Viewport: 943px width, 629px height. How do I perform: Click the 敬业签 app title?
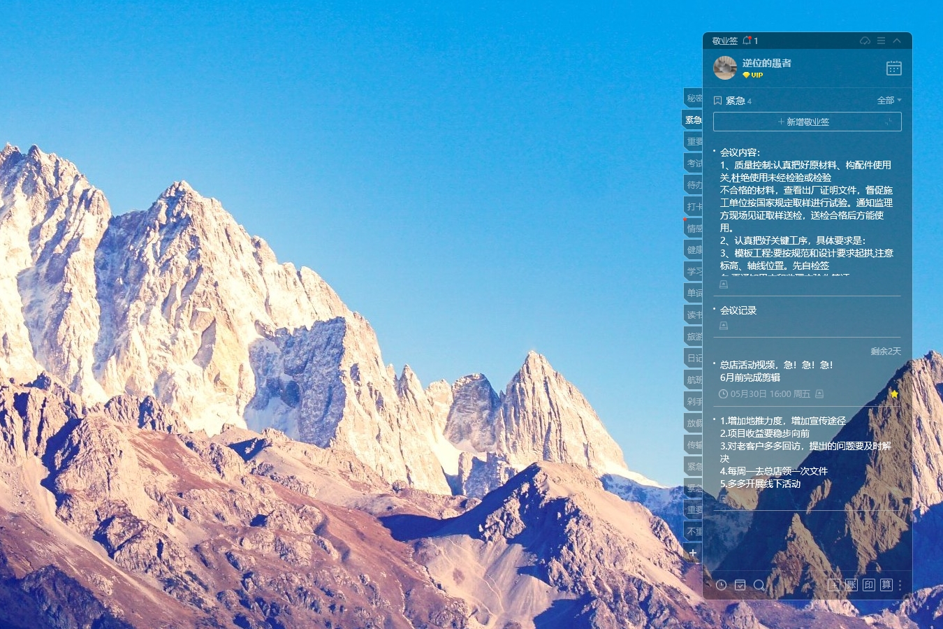point(725,41)
